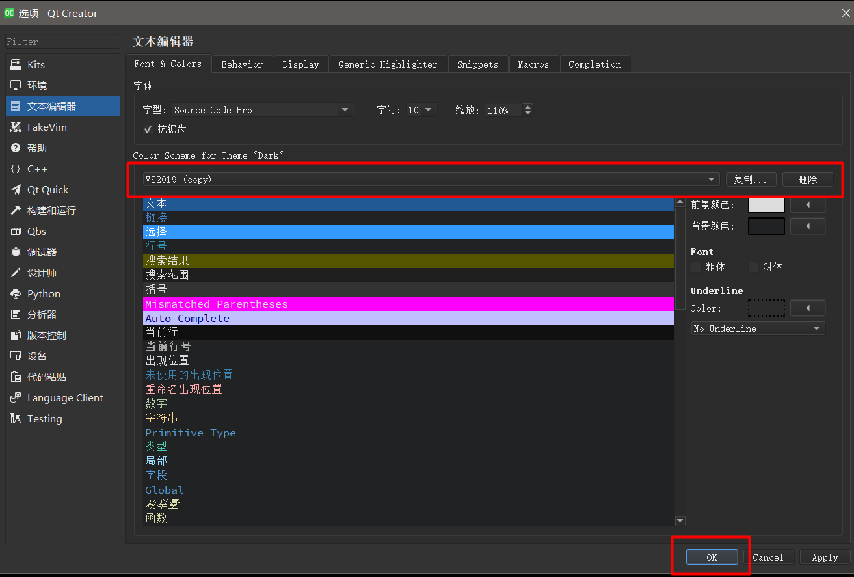
Task: Open the 版本控制 category icon
Action: coord(16,336)
